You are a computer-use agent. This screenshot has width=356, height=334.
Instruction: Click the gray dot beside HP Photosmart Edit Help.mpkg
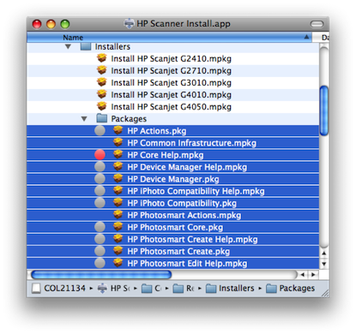point(100,263)
